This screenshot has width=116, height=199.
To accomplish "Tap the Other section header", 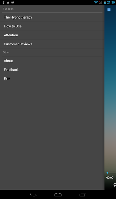I will pyautogui.click(x=6, y=52).
